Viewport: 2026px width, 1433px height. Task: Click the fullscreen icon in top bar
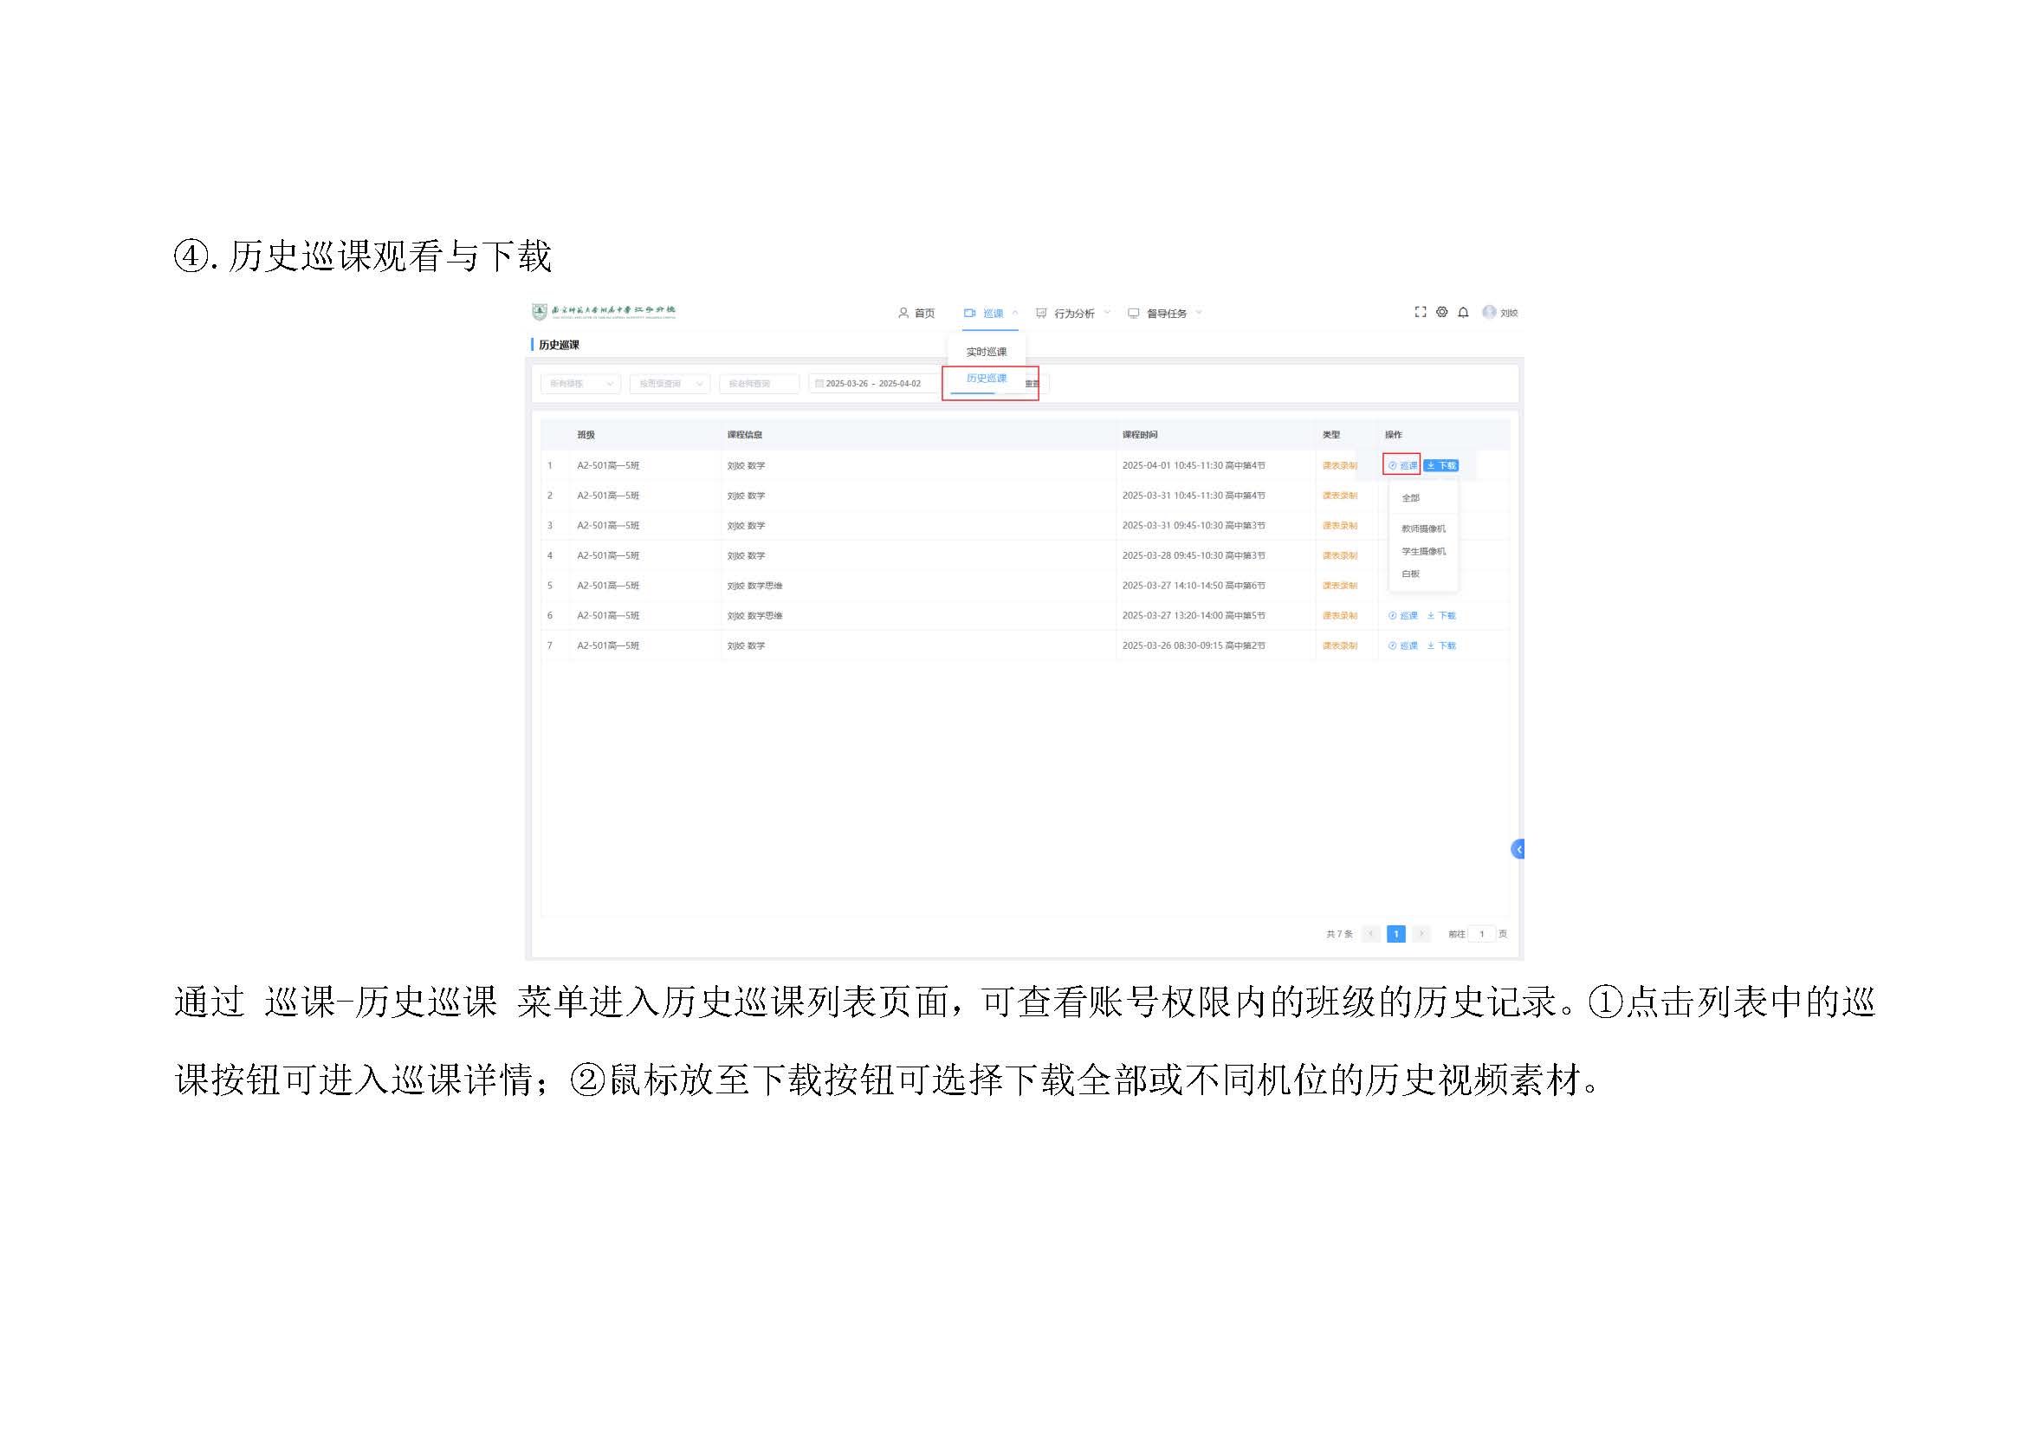[1420, 313]
